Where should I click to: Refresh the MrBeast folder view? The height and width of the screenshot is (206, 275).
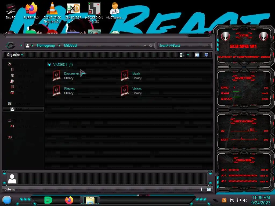coord(151,46)
